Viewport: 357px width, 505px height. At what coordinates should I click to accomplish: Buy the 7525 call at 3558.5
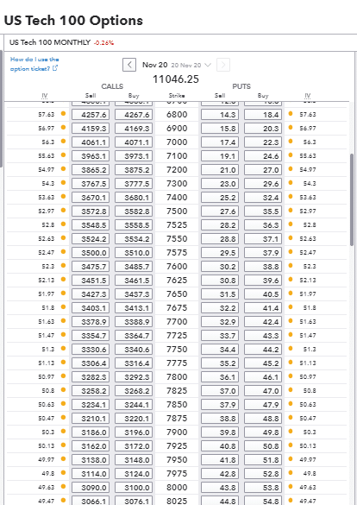click(x=134, y=225)
